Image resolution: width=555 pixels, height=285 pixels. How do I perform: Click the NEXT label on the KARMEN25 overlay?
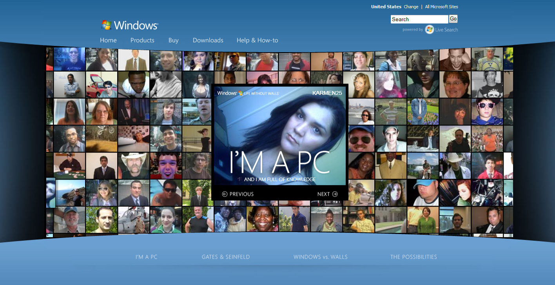pyautogui.click(x=324, y=194)
